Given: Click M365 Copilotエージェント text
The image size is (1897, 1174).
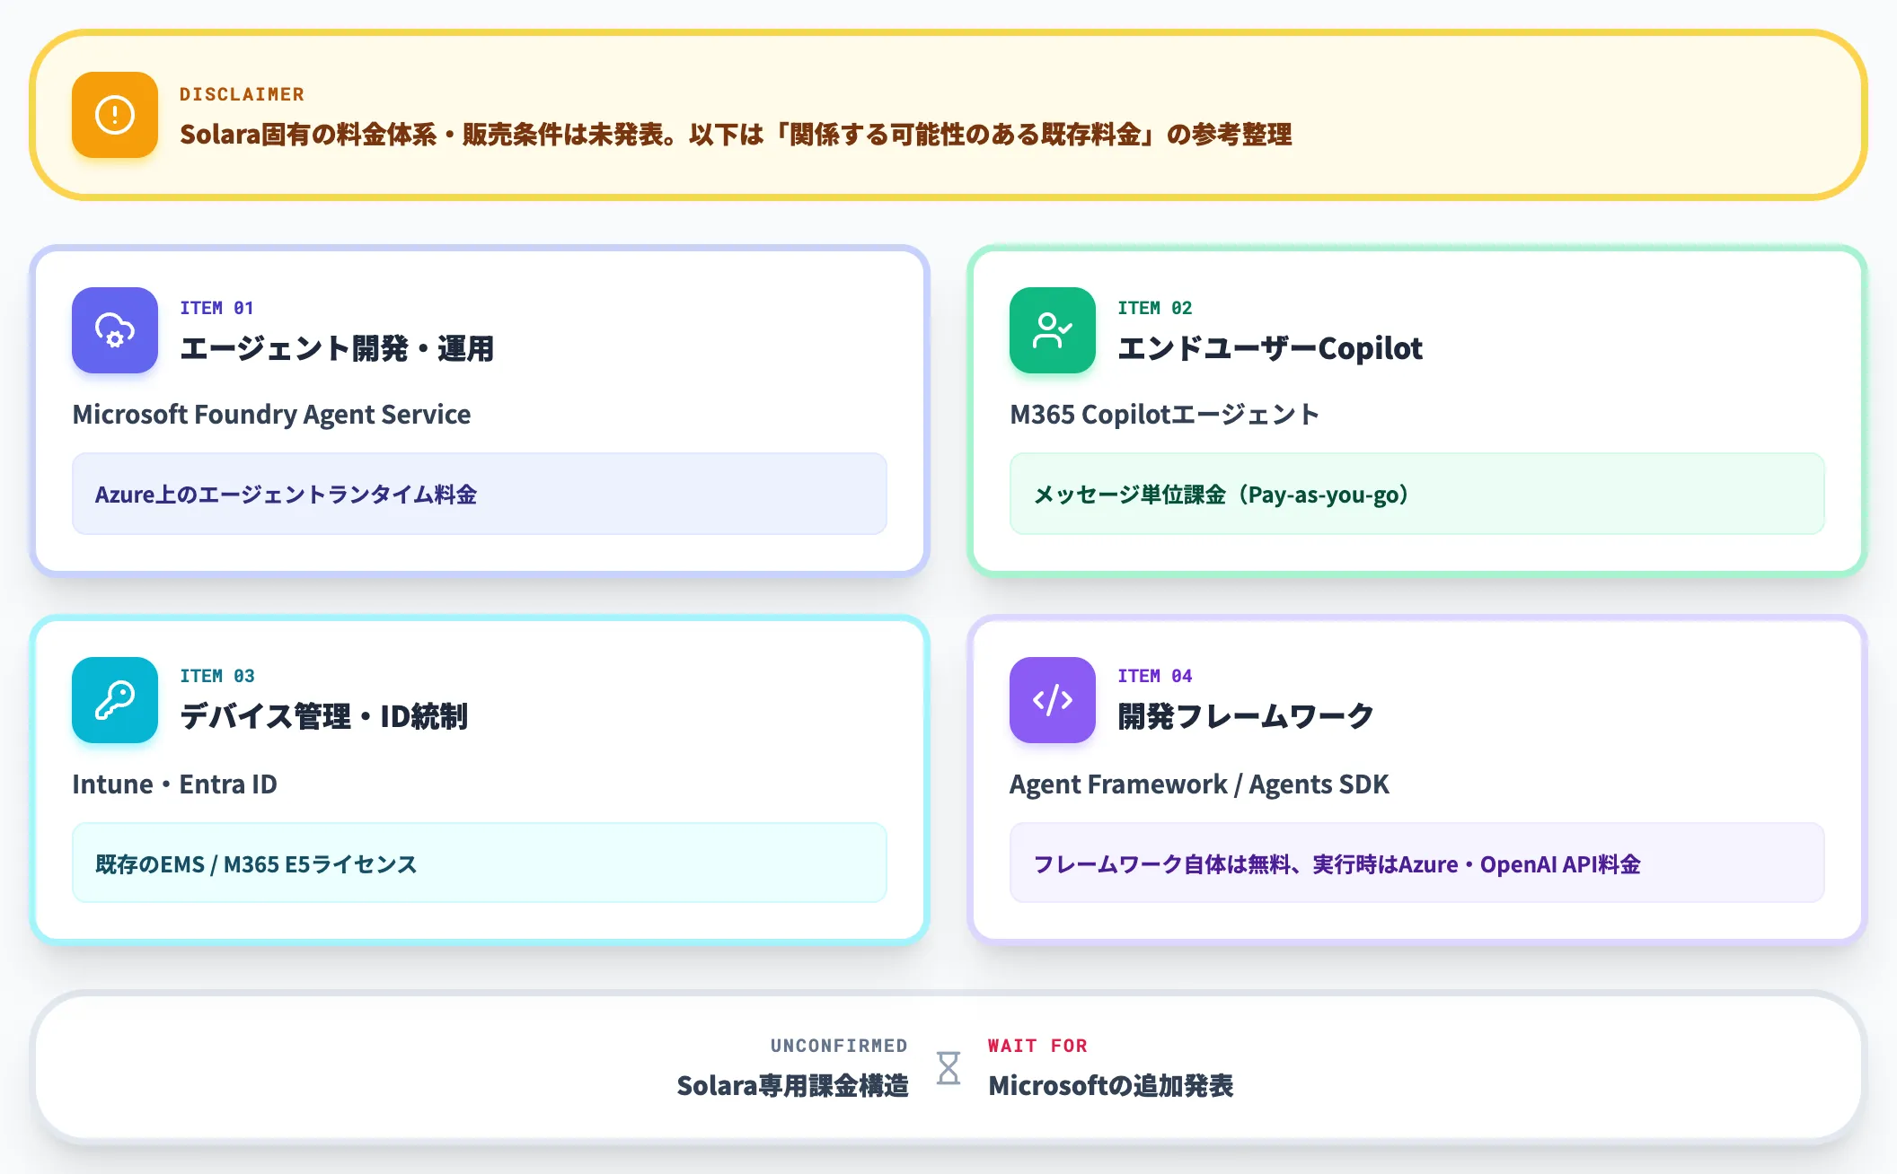Looking at the screenshot, I should [x=1164, y=415].
